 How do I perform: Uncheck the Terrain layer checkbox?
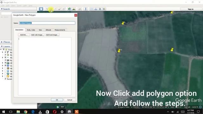point(5,79)
